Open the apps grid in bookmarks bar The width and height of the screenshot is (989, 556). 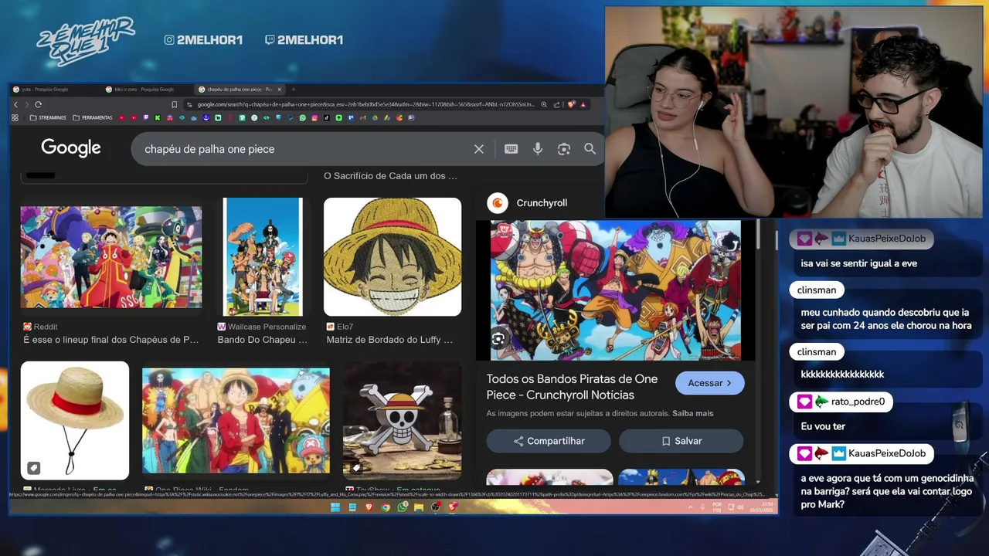click(15, 117)
